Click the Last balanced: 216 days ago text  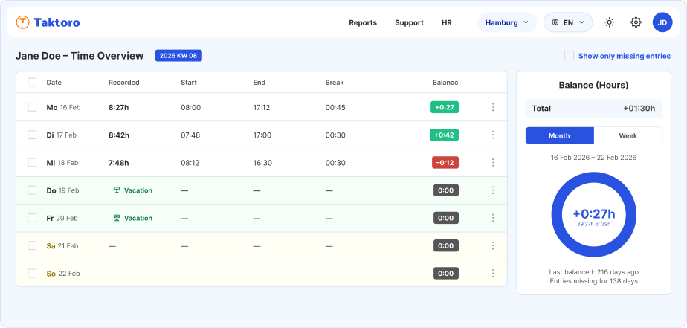[x=593, y=272]
